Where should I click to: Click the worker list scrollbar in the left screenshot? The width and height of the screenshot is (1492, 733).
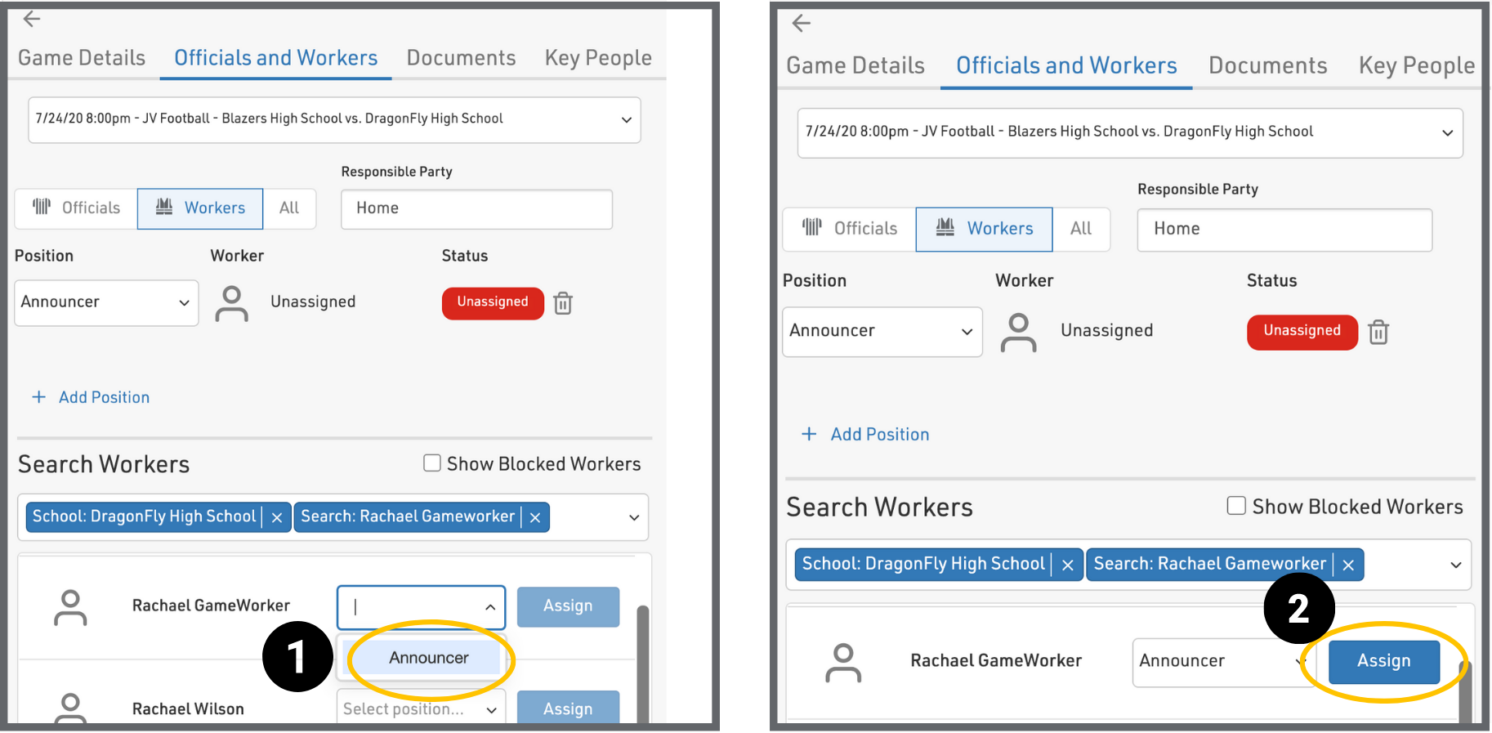tap(642, 662)
